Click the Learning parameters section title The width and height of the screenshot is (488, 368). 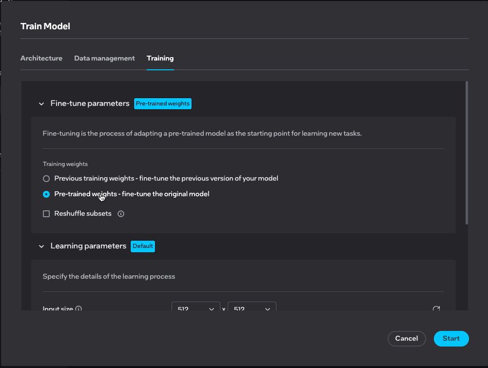tap(88, 246)
